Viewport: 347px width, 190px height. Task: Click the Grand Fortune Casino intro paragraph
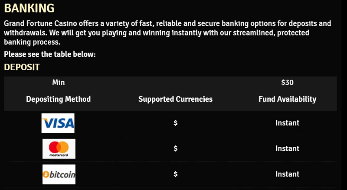167,33
